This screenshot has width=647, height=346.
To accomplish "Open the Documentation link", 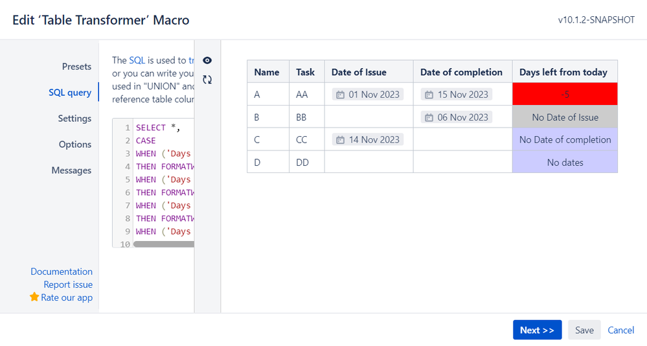I will (62, 271).
